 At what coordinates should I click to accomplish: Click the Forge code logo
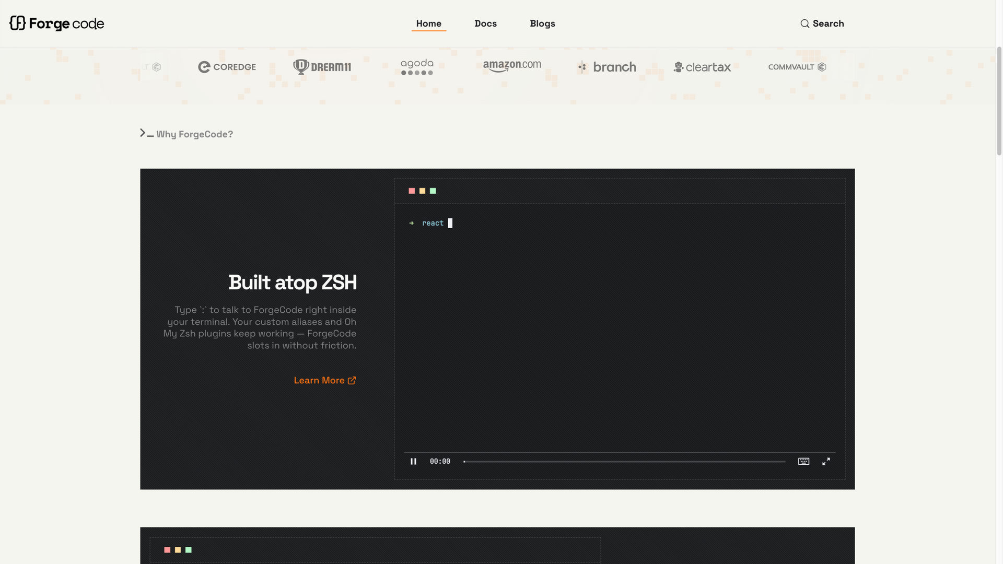point(56,23)
